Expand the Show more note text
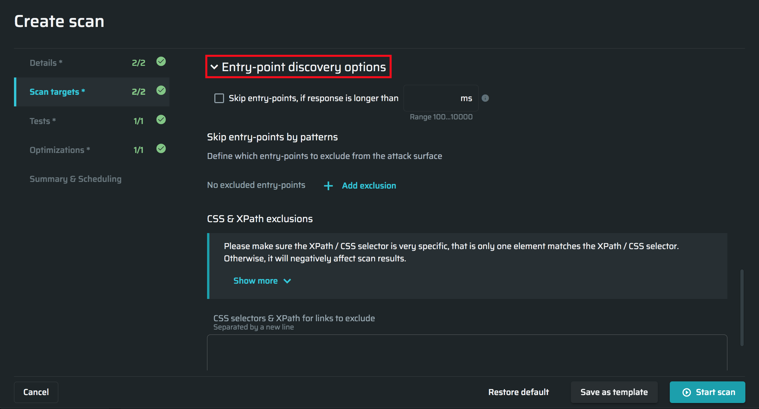The image size is (759, 409). 256,281
